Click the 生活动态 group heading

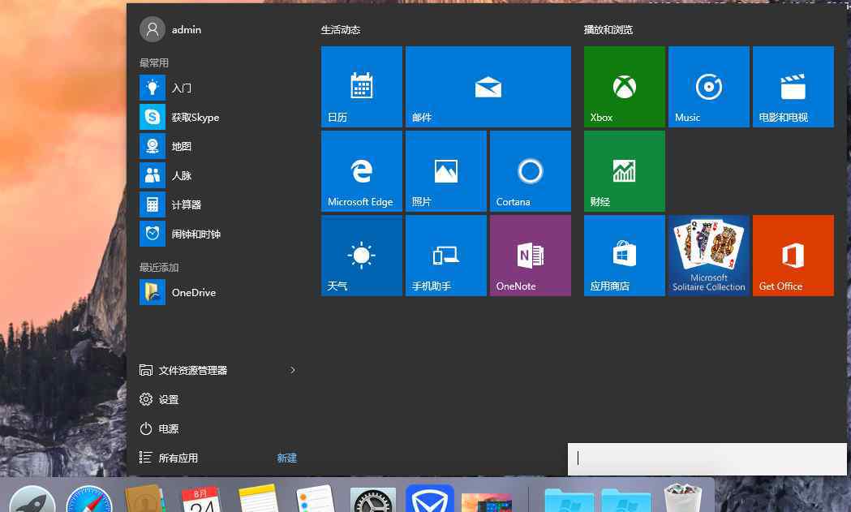click(x=341, y=30)
